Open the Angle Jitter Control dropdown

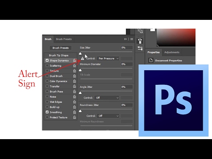tap(107, 98)
